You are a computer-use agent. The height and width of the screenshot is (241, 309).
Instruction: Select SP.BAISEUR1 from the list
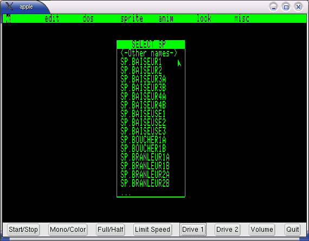(x=141, y=62)
